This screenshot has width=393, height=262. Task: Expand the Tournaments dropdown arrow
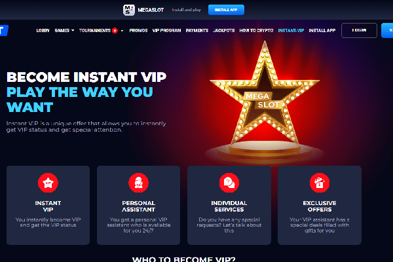tap(122, 31)
